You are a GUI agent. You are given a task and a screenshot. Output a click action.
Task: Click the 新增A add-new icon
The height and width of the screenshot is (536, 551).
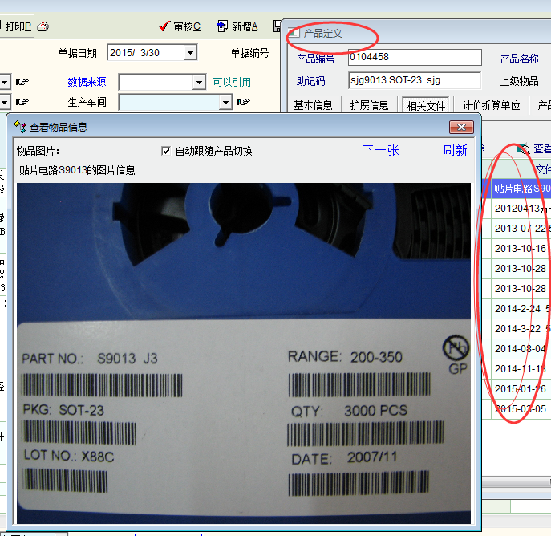(224, 26)
